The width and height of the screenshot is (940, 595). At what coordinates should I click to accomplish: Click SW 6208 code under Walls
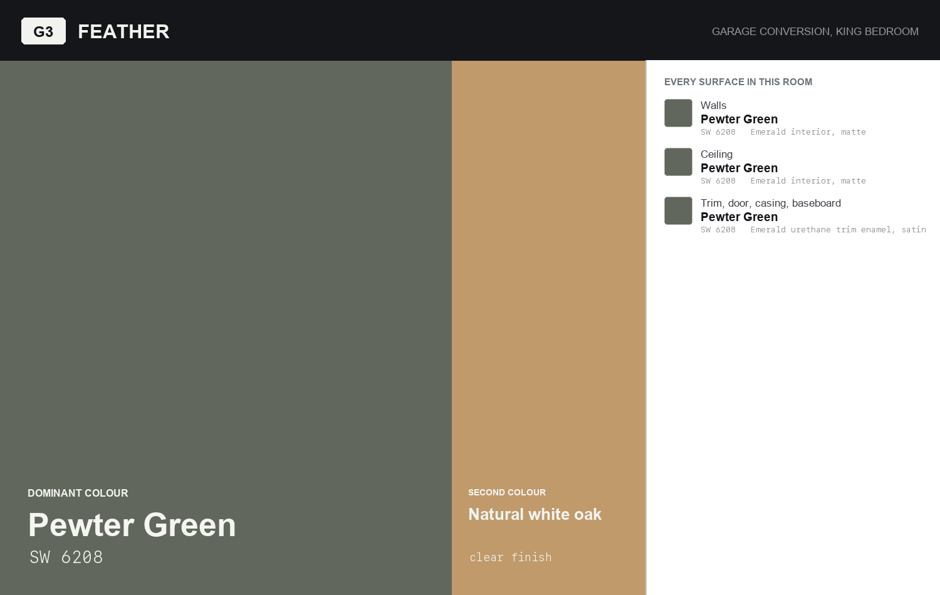(718, 132)
